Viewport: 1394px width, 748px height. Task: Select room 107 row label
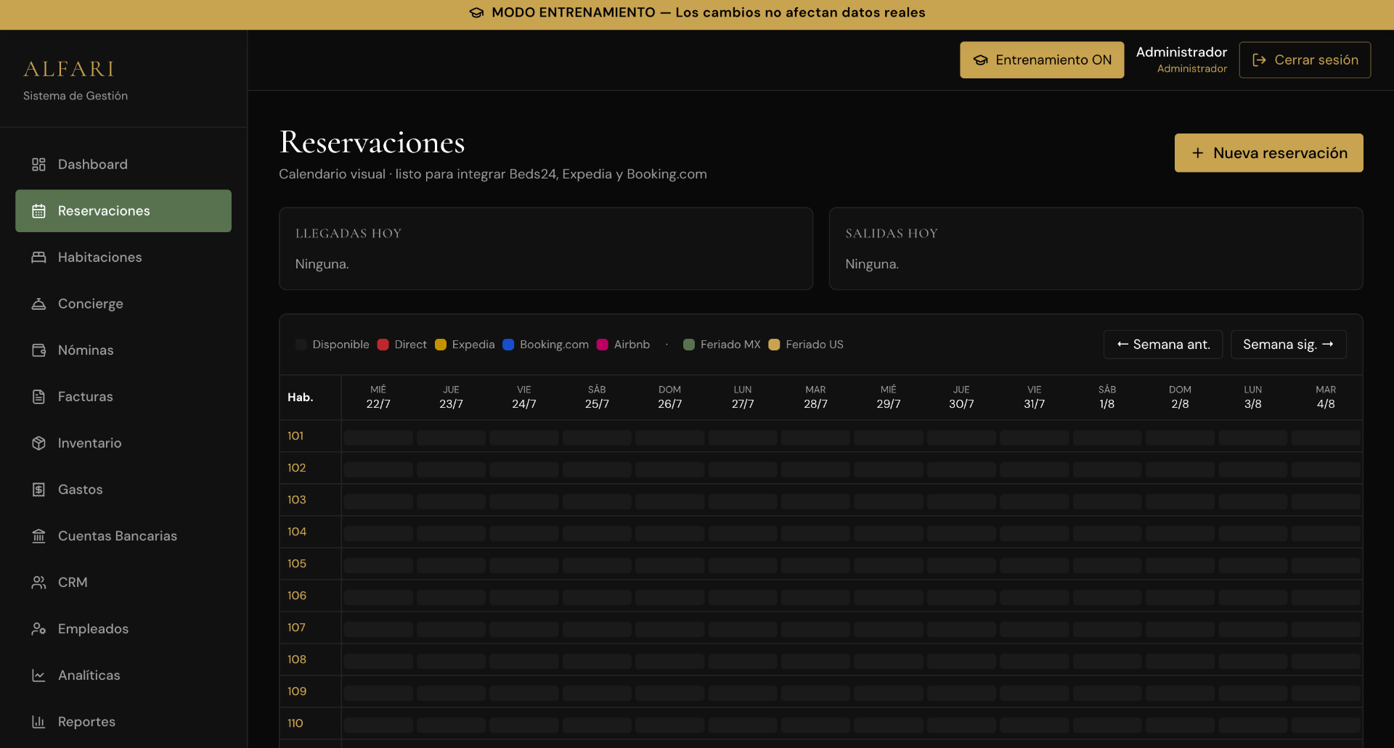[x=296, y=628]
